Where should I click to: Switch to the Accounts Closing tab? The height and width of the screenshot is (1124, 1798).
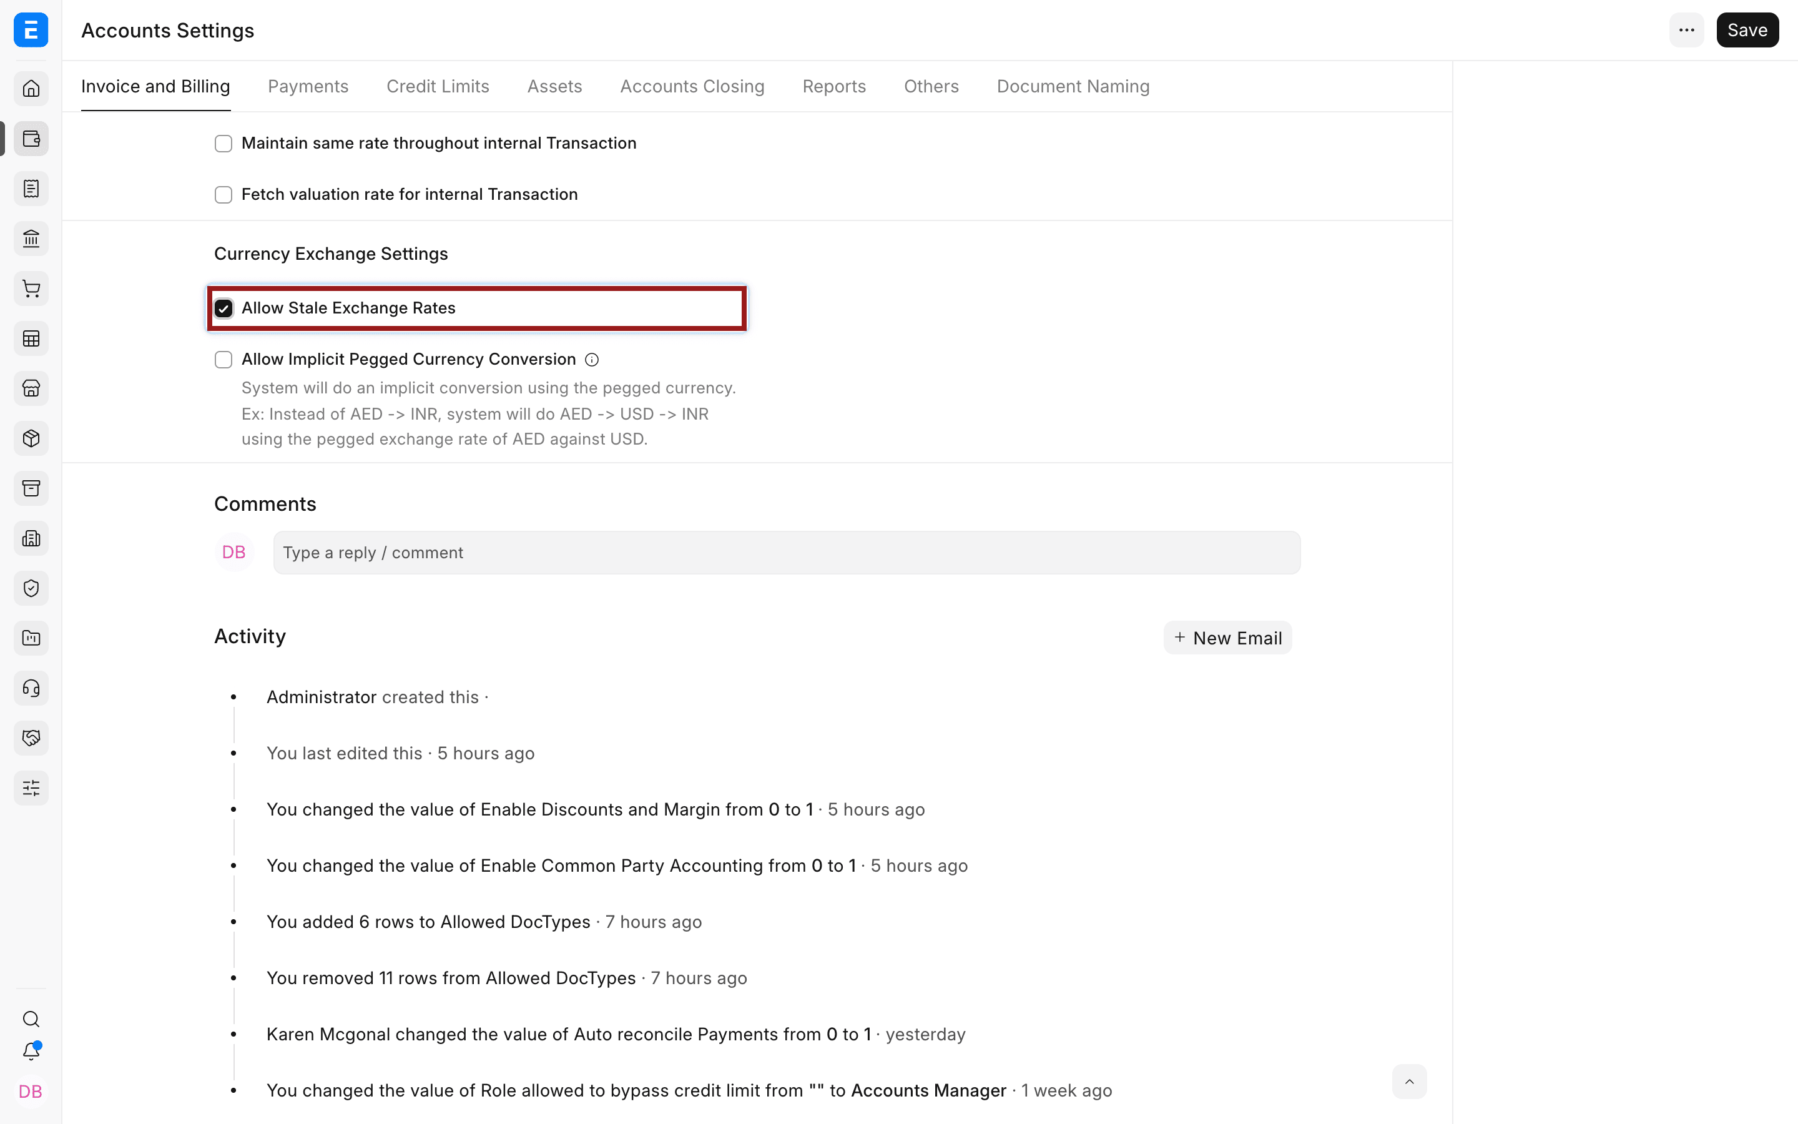692,86
